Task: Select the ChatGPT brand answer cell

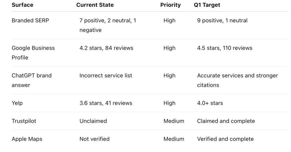Action: coord(32,80)
